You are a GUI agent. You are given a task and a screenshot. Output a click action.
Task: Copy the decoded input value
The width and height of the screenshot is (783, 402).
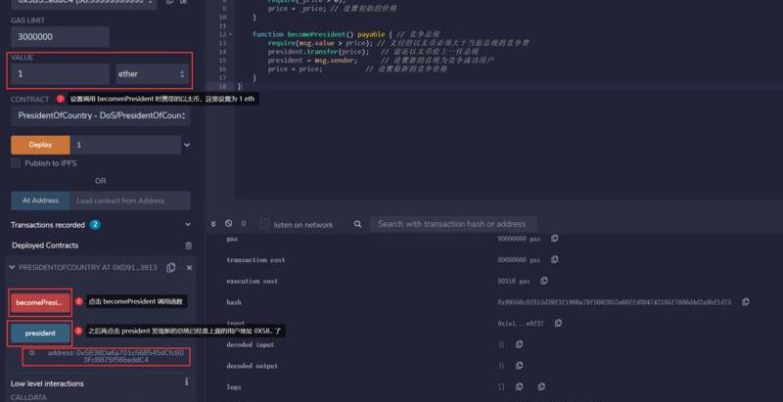coord(519,344)
